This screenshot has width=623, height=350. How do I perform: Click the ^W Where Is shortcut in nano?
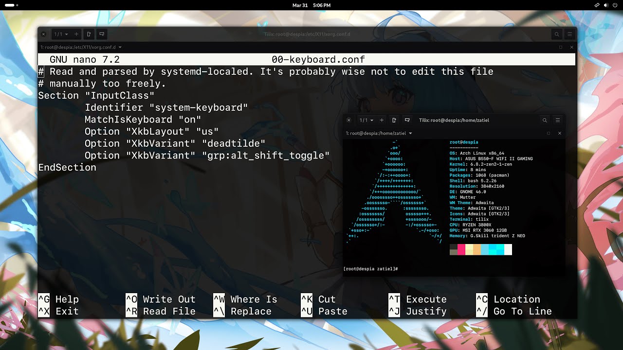pyautogui.click(x=245, y=299)
